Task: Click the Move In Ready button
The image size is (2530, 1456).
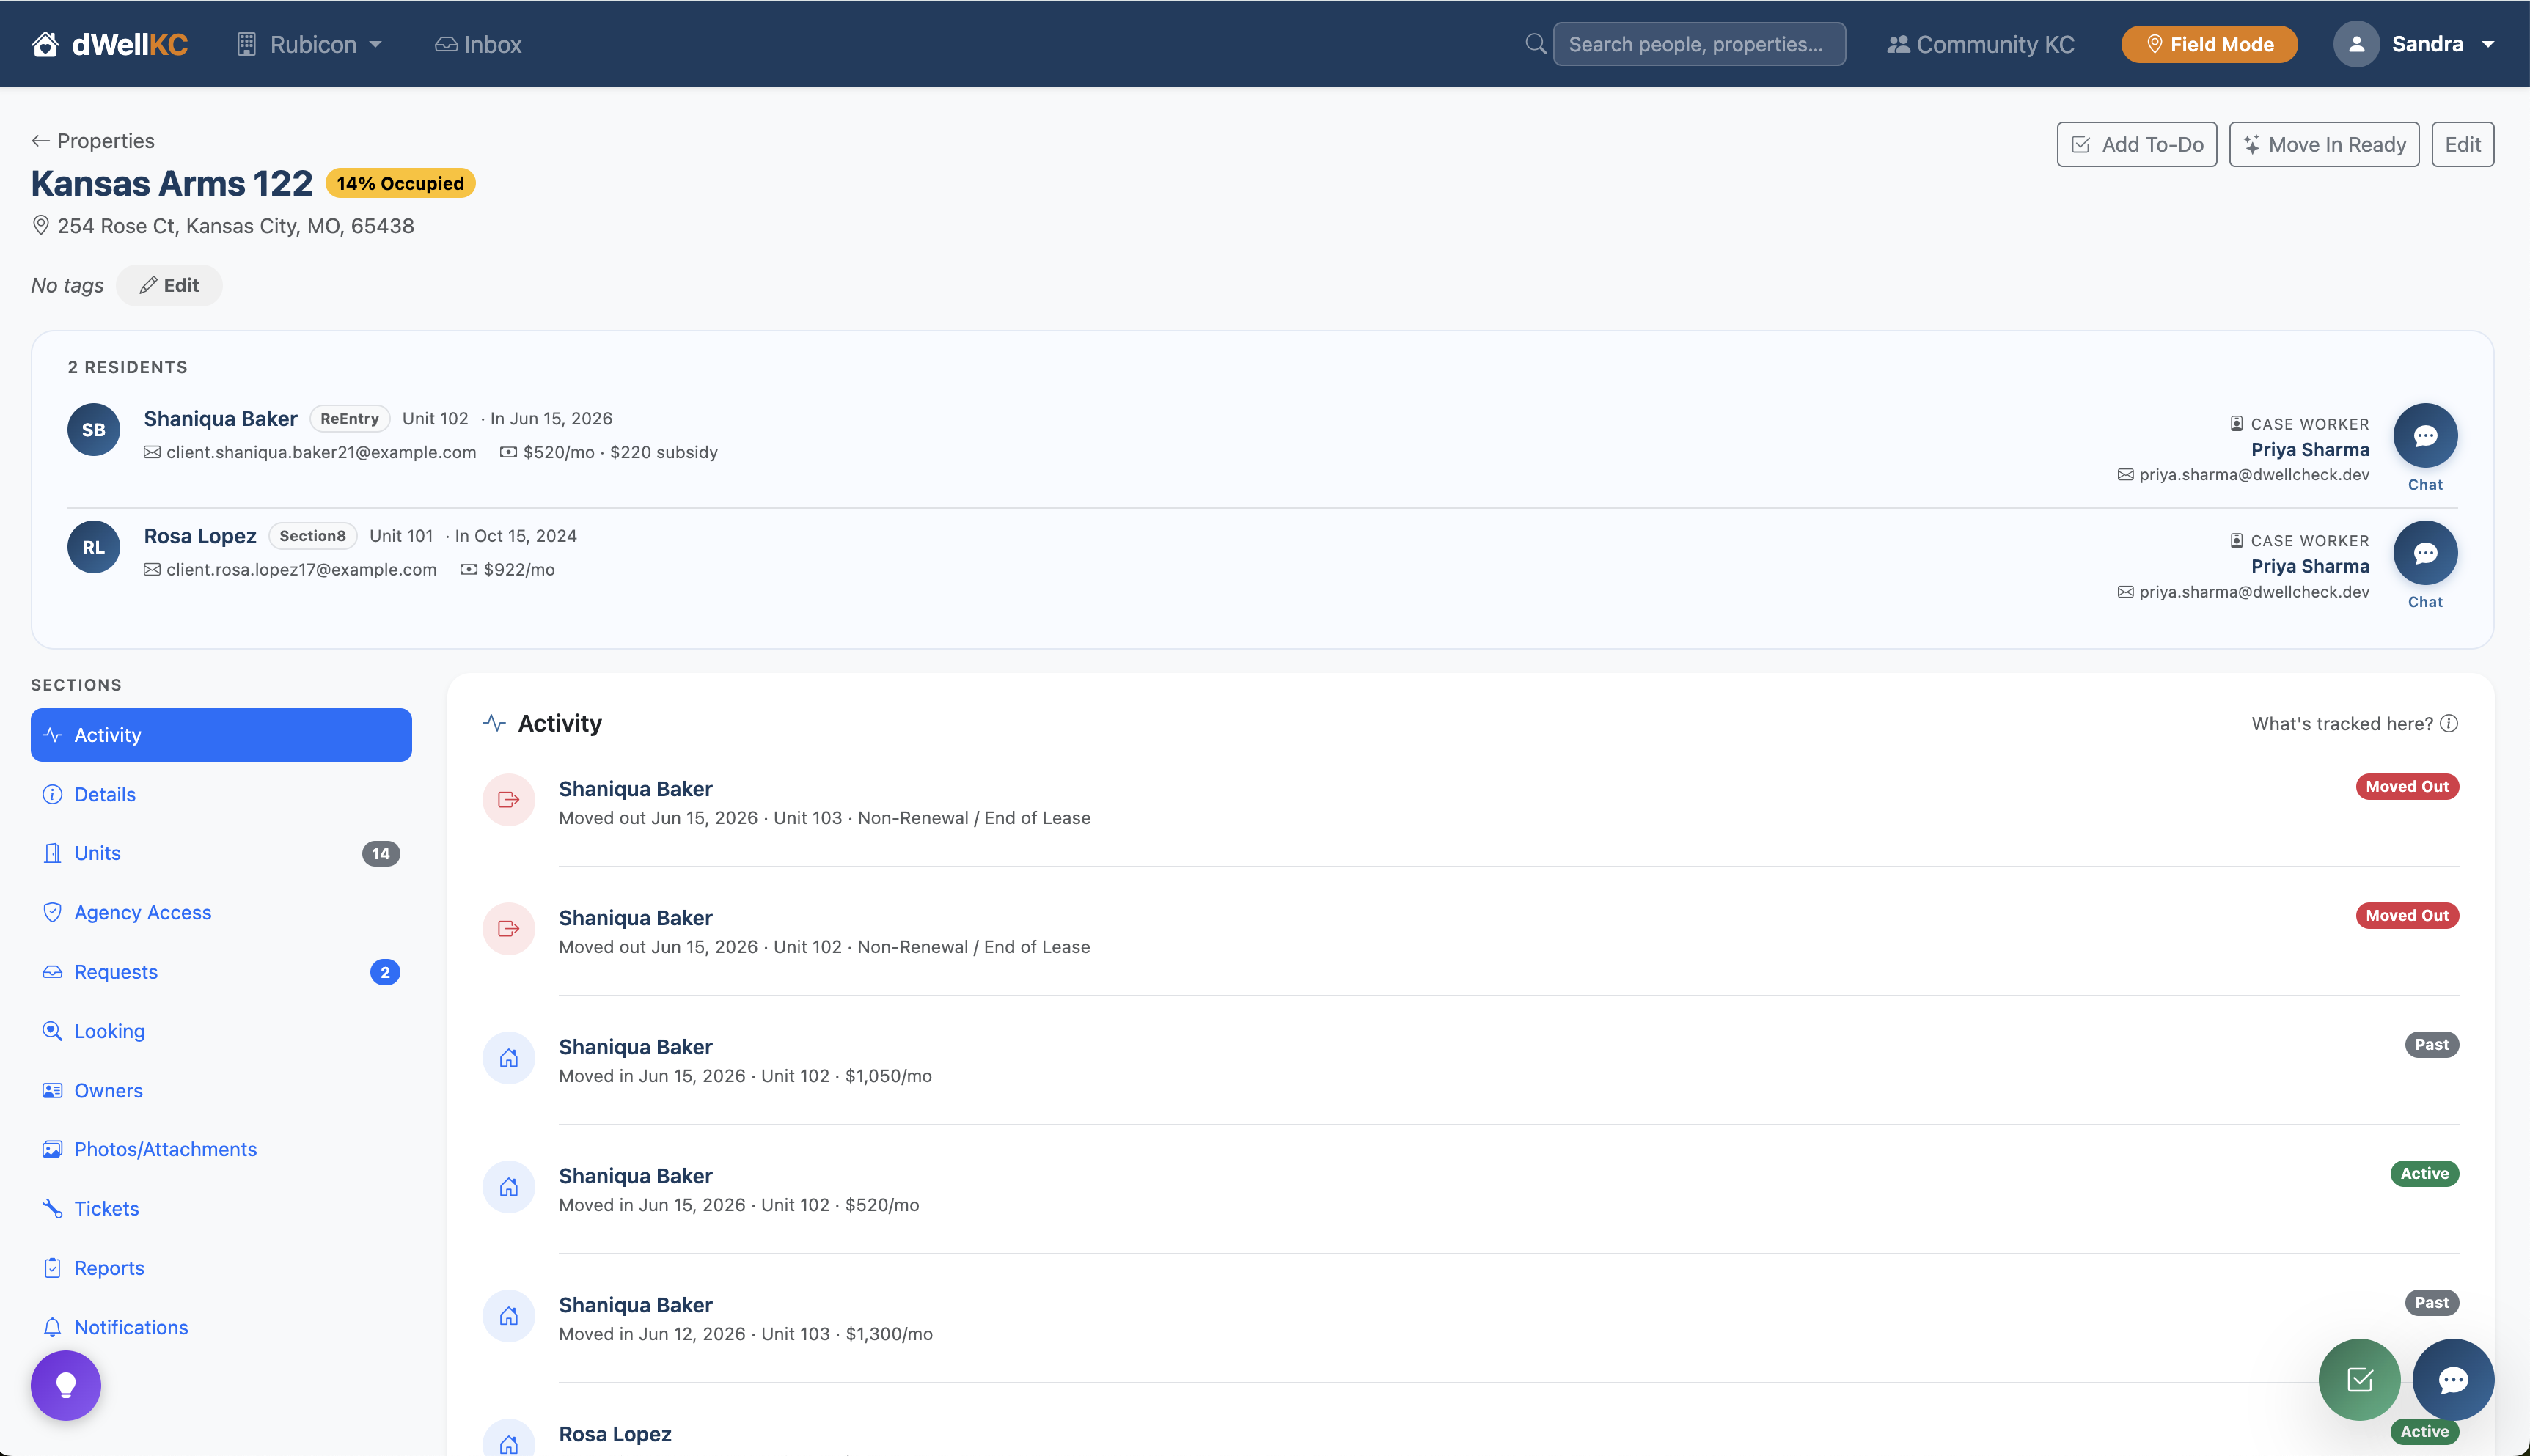Action: (2324, 145)
